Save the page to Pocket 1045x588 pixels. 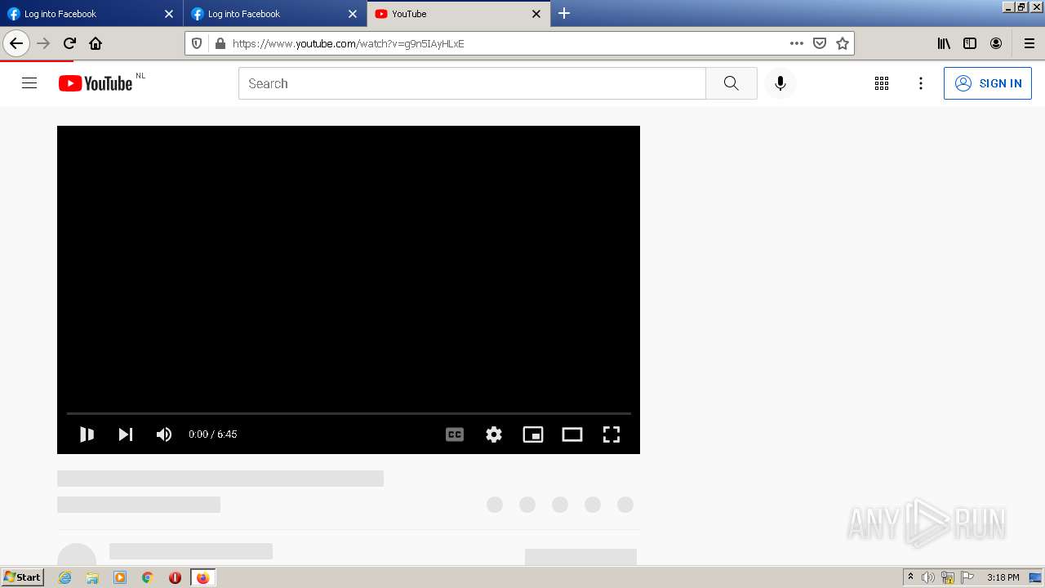click(x=820, y=43)
